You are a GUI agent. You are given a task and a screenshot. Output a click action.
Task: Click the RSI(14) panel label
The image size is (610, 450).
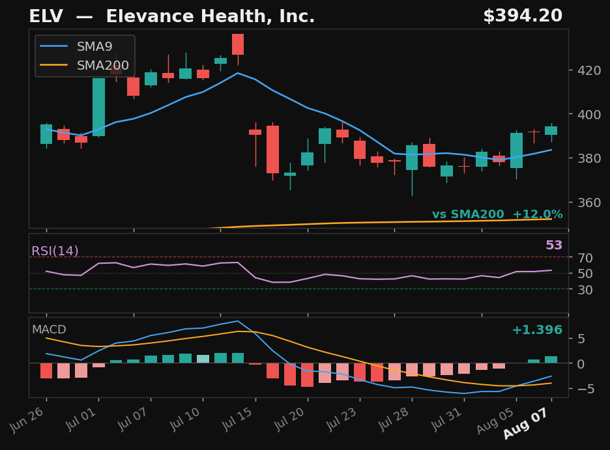coord(55,251)
